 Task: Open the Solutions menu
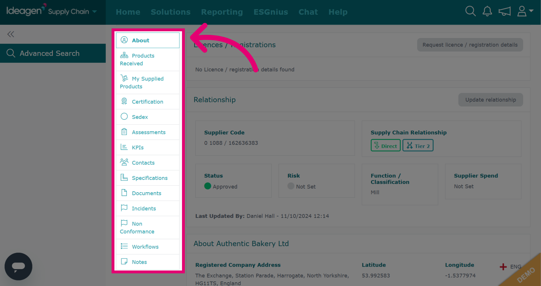(170, 12)
